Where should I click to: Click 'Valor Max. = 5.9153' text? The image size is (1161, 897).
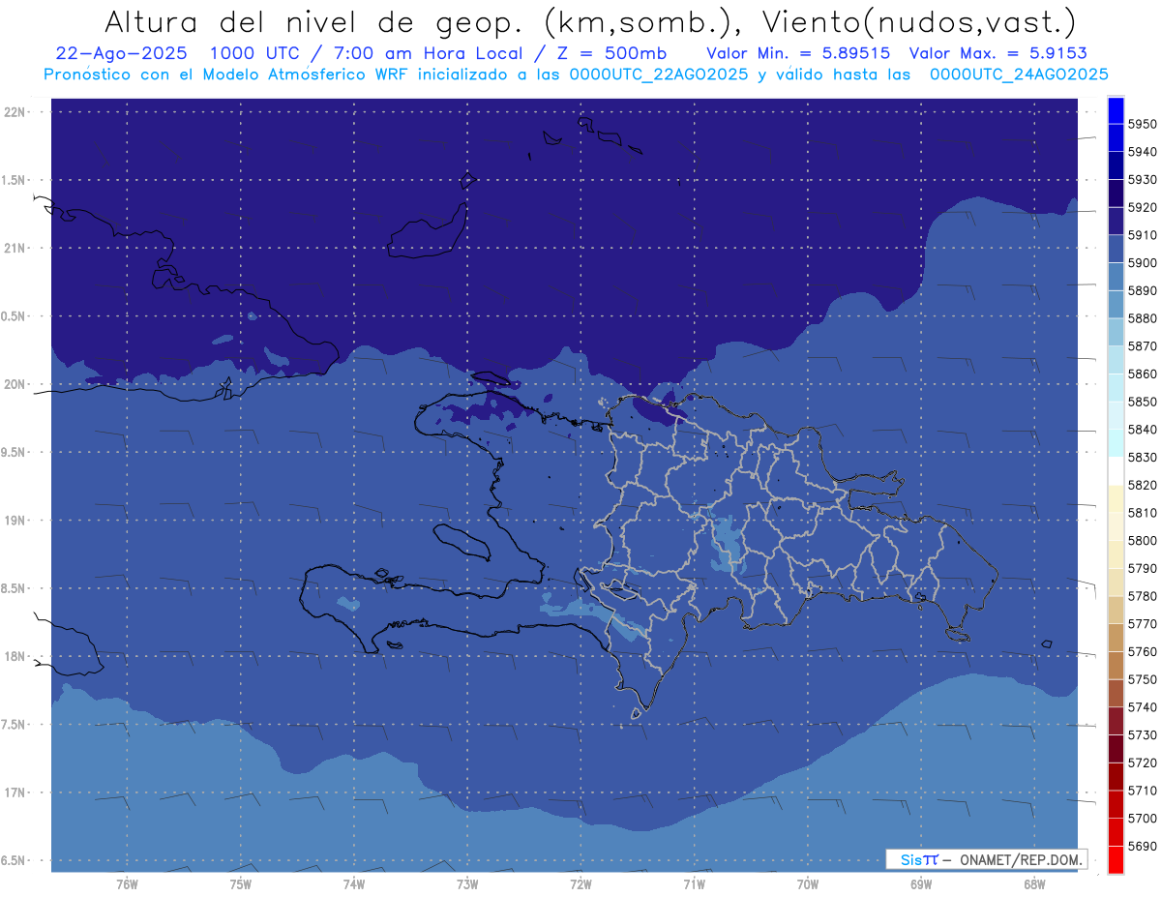[999, 53]
